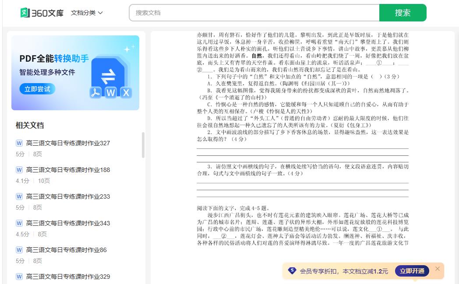Click the 4.1分 rating under 课时作业188
The image size is (459, 284).
point(22,181)
